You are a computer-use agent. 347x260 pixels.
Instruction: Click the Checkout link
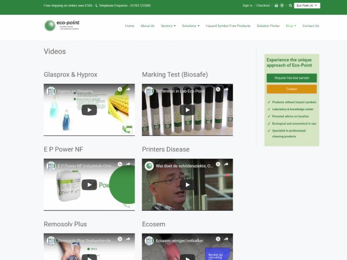[x=263, y=5]
